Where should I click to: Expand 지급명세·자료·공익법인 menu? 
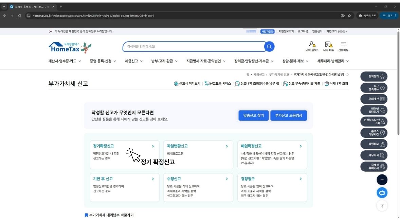tap(206, 61)
